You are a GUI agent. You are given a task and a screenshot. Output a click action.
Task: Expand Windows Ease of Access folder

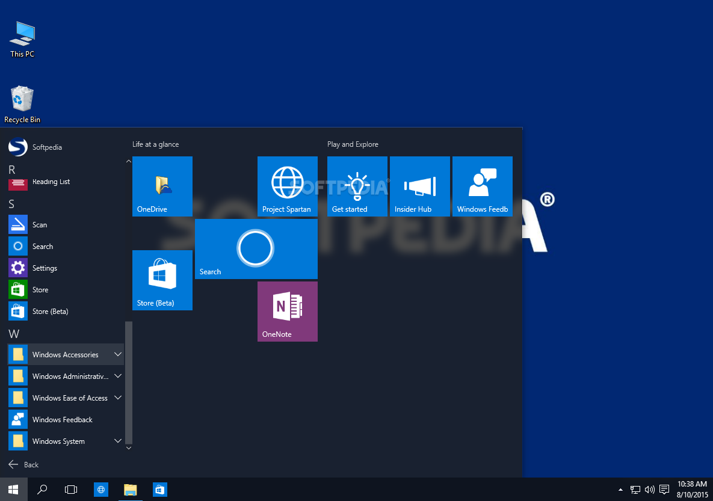(66, 398)
